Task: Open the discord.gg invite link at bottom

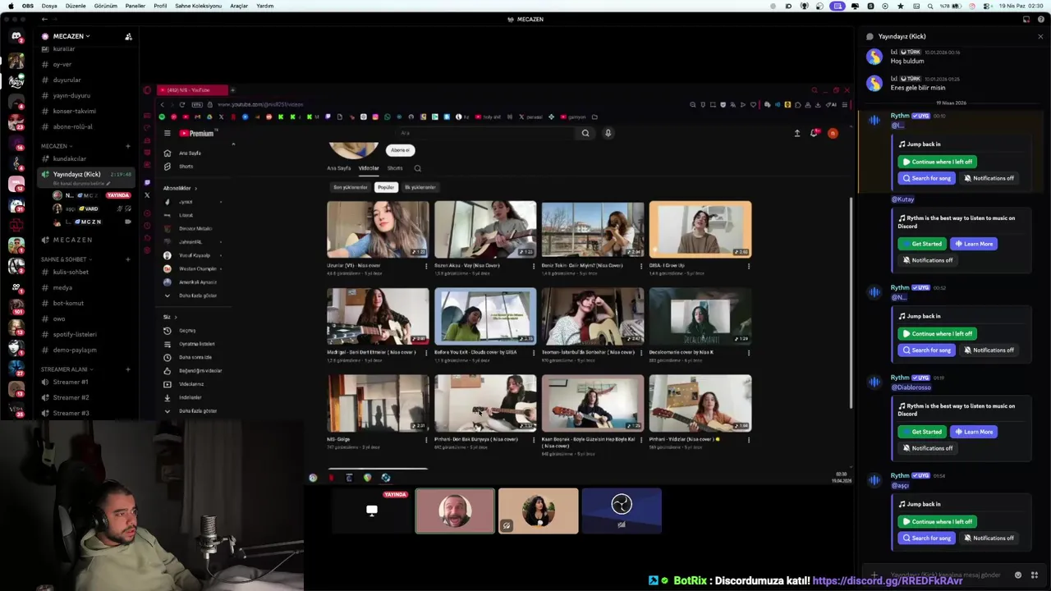Action: click(888, 581)
